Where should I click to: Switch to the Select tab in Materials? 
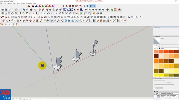click(x=155, y=46)
